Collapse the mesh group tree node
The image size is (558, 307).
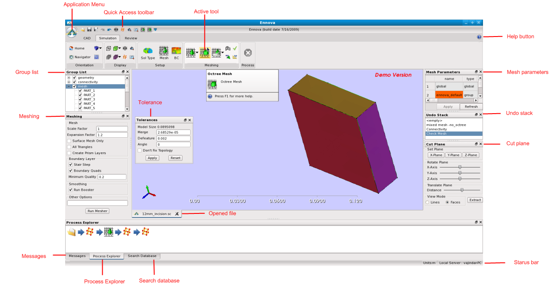click(x=69, y=86)
